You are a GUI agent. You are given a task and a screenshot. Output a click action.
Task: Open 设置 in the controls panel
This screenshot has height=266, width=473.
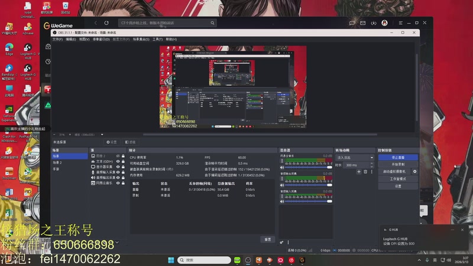click(398, 186)
